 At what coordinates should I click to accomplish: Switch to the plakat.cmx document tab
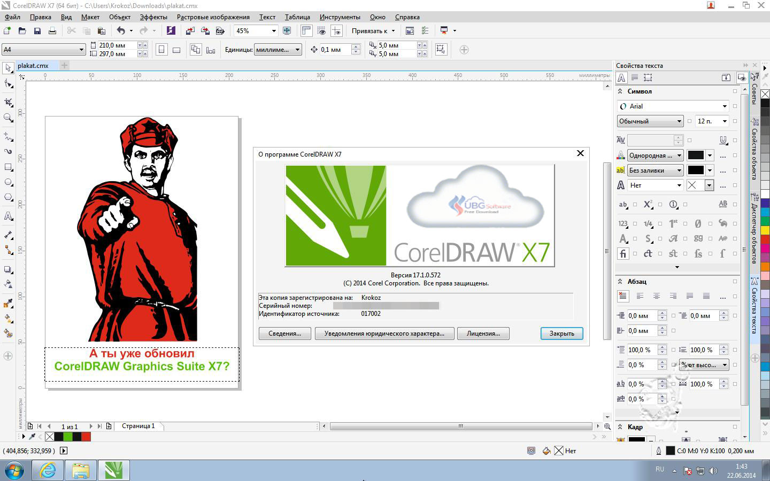click(x=33, y=66)
